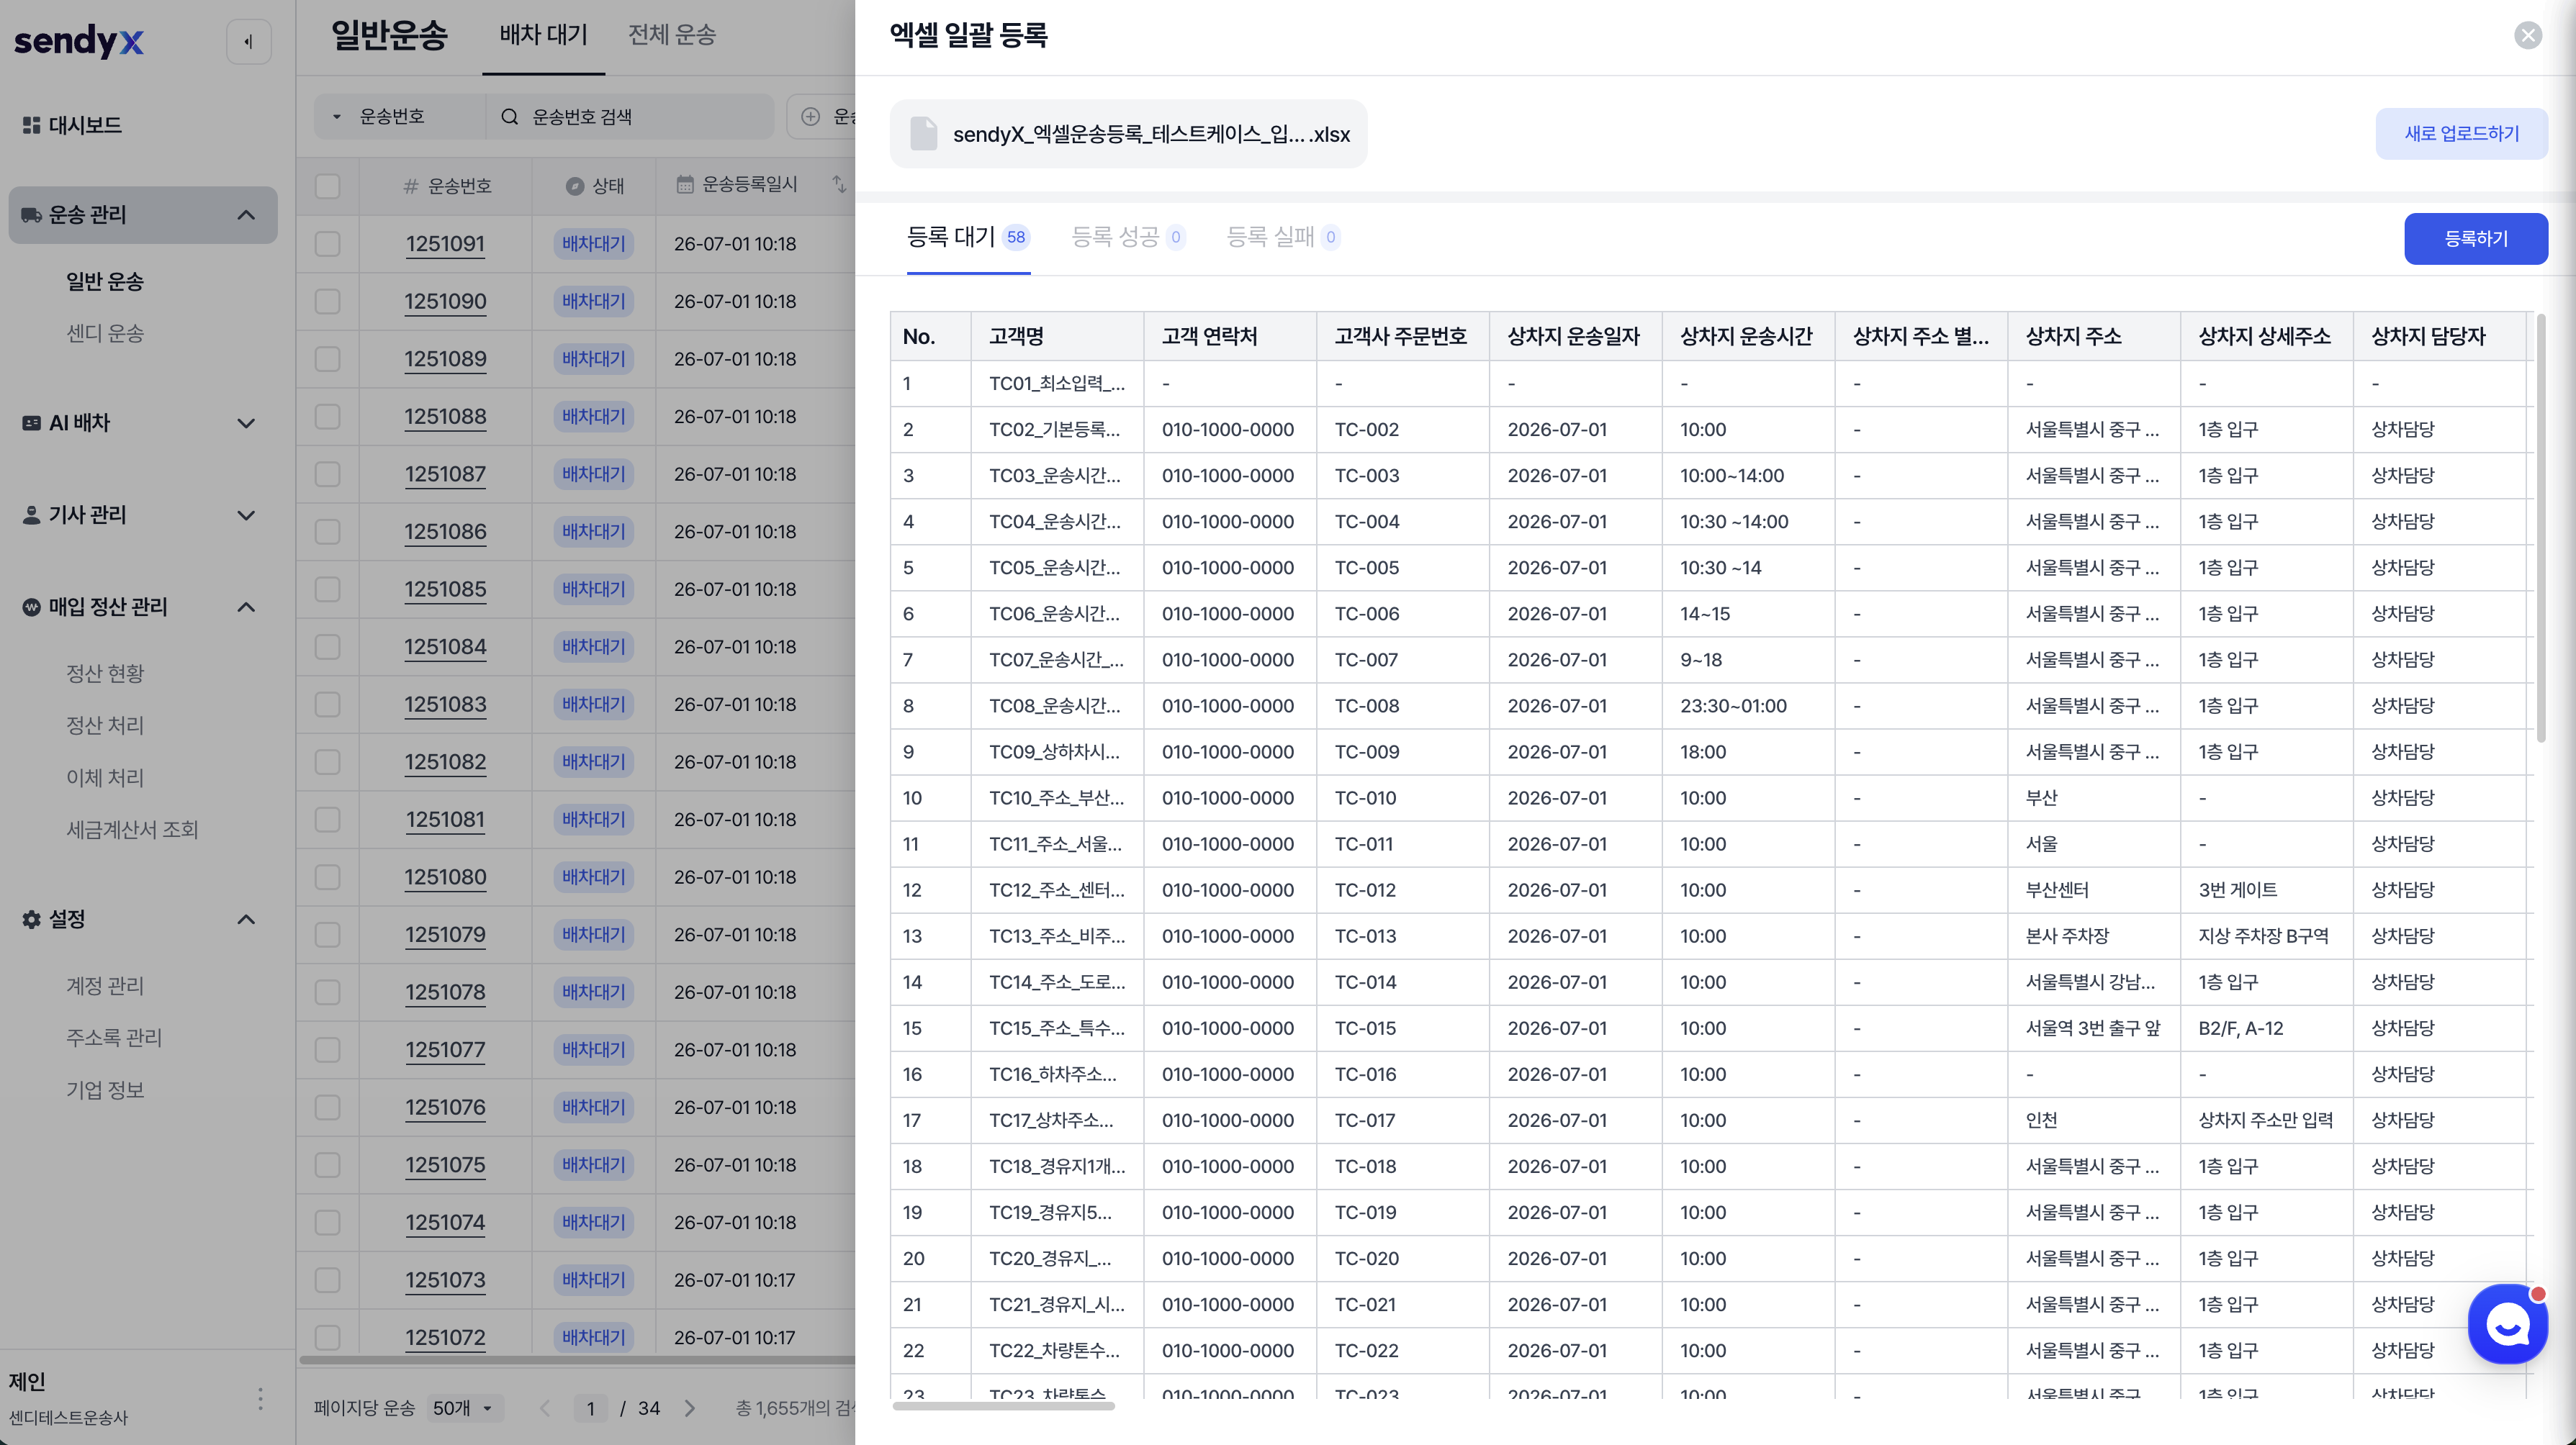Collapse the 설정 menu section
Screen dimensions: 2576x1445
[x=246, y=918]
